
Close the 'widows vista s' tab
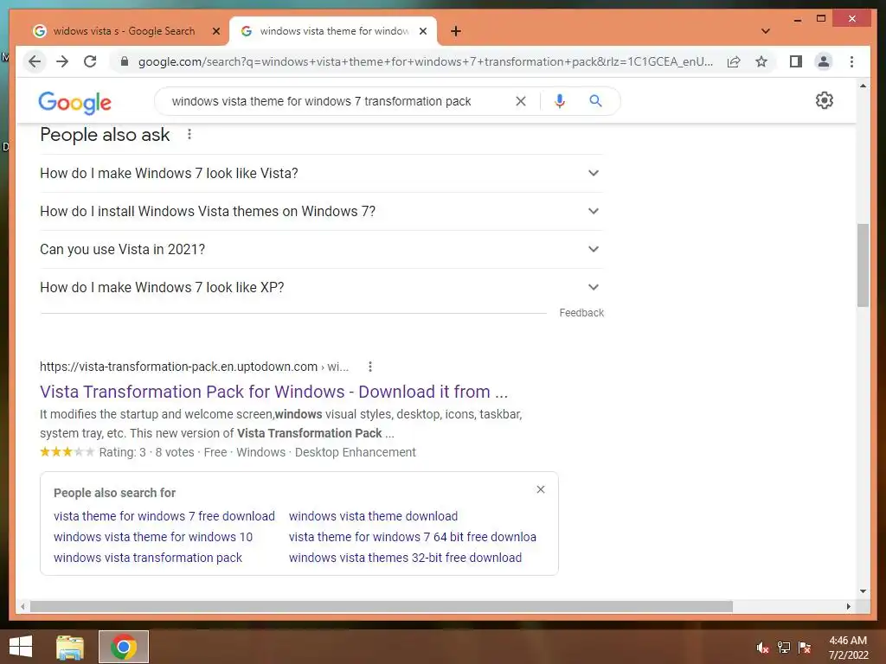tap(215, 31)
